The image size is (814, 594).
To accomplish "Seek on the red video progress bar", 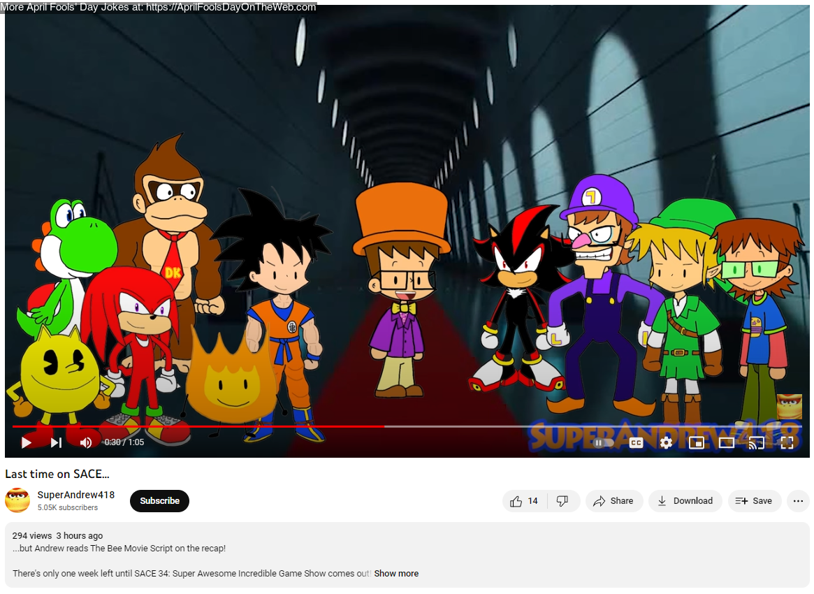I will click(198, 426).
